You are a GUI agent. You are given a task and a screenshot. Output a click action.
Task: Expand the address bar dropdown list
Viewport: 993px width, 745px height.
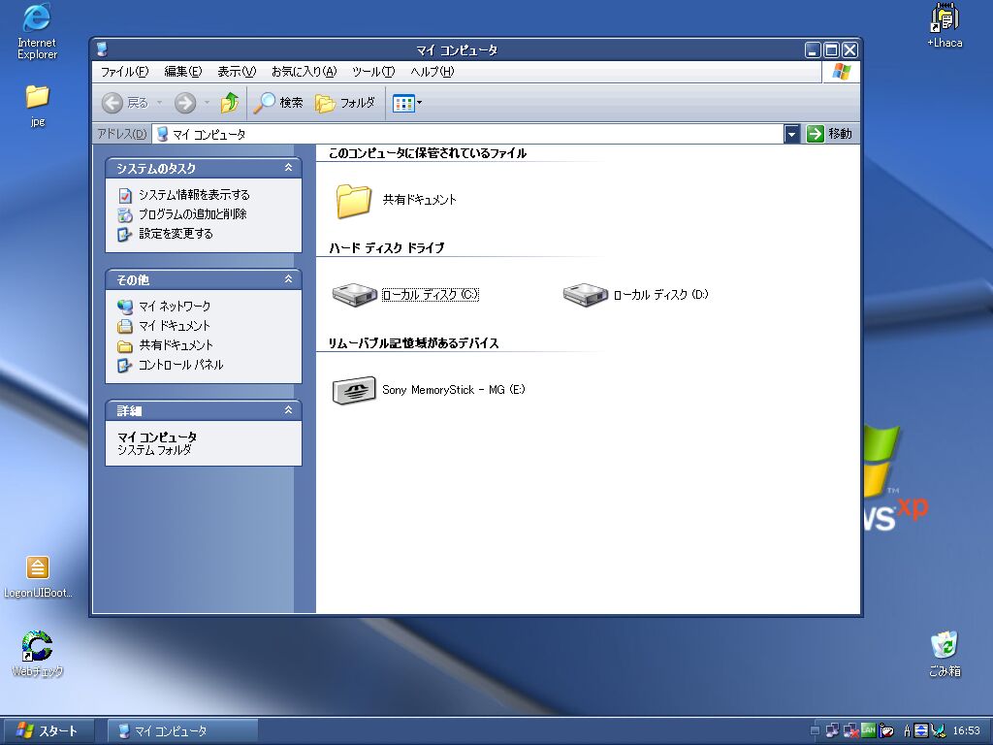[791, 134]
